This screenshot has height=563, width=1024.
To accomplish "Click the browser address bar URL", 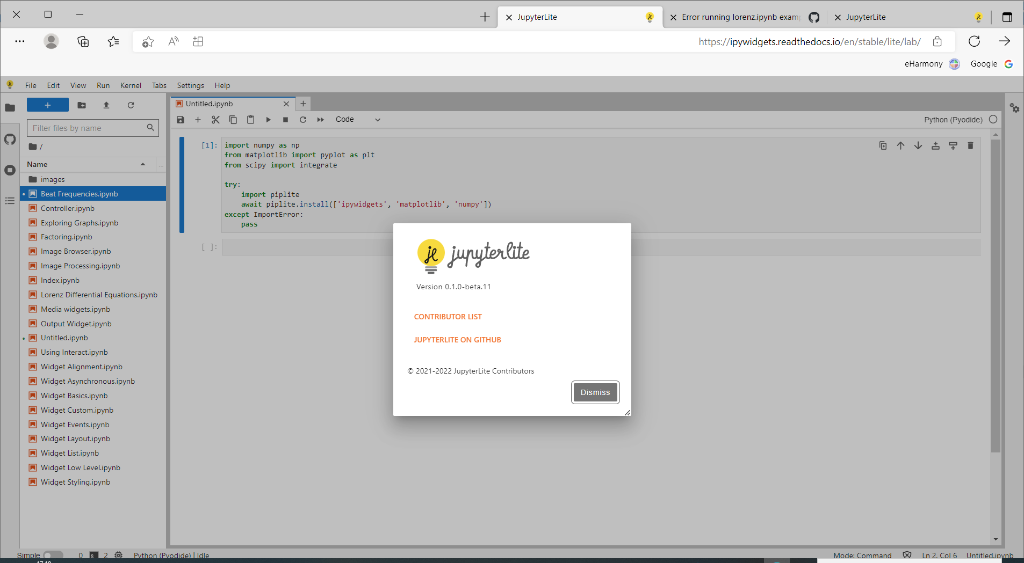I will [810, 42].
